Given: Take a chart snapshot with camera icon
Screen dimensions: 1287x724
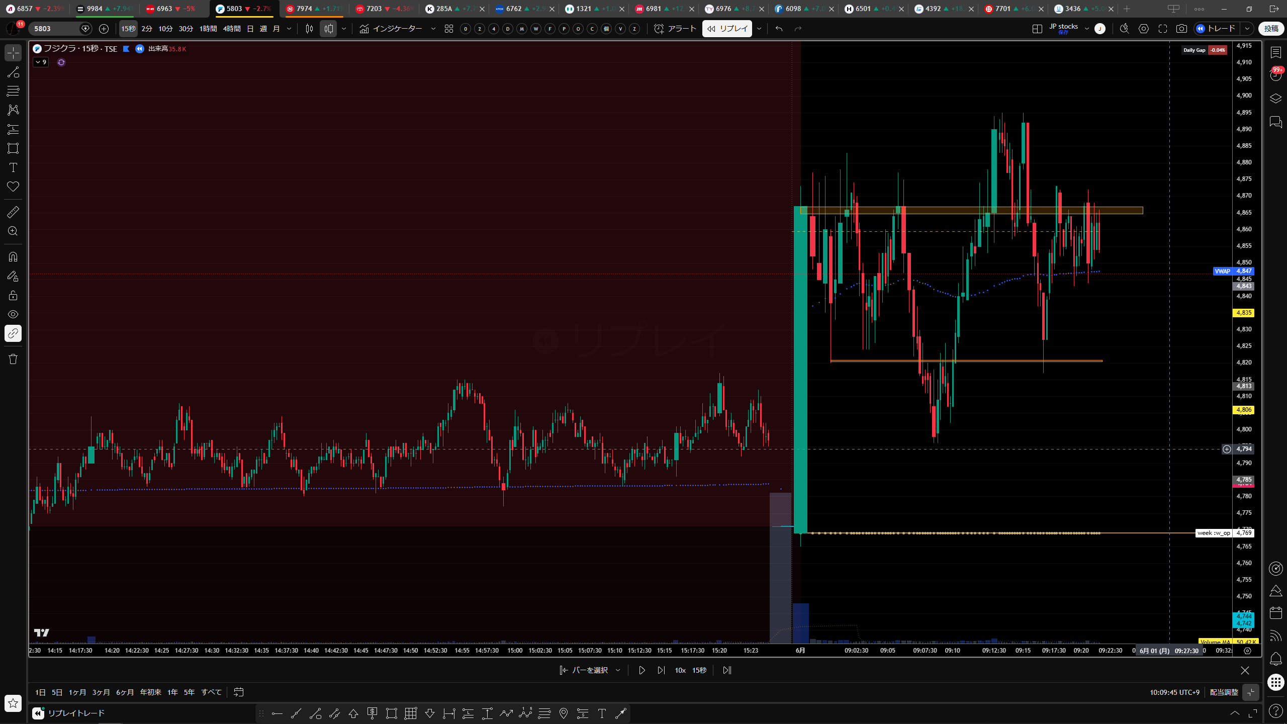Looking at the screenshot, I should 1181,29.
